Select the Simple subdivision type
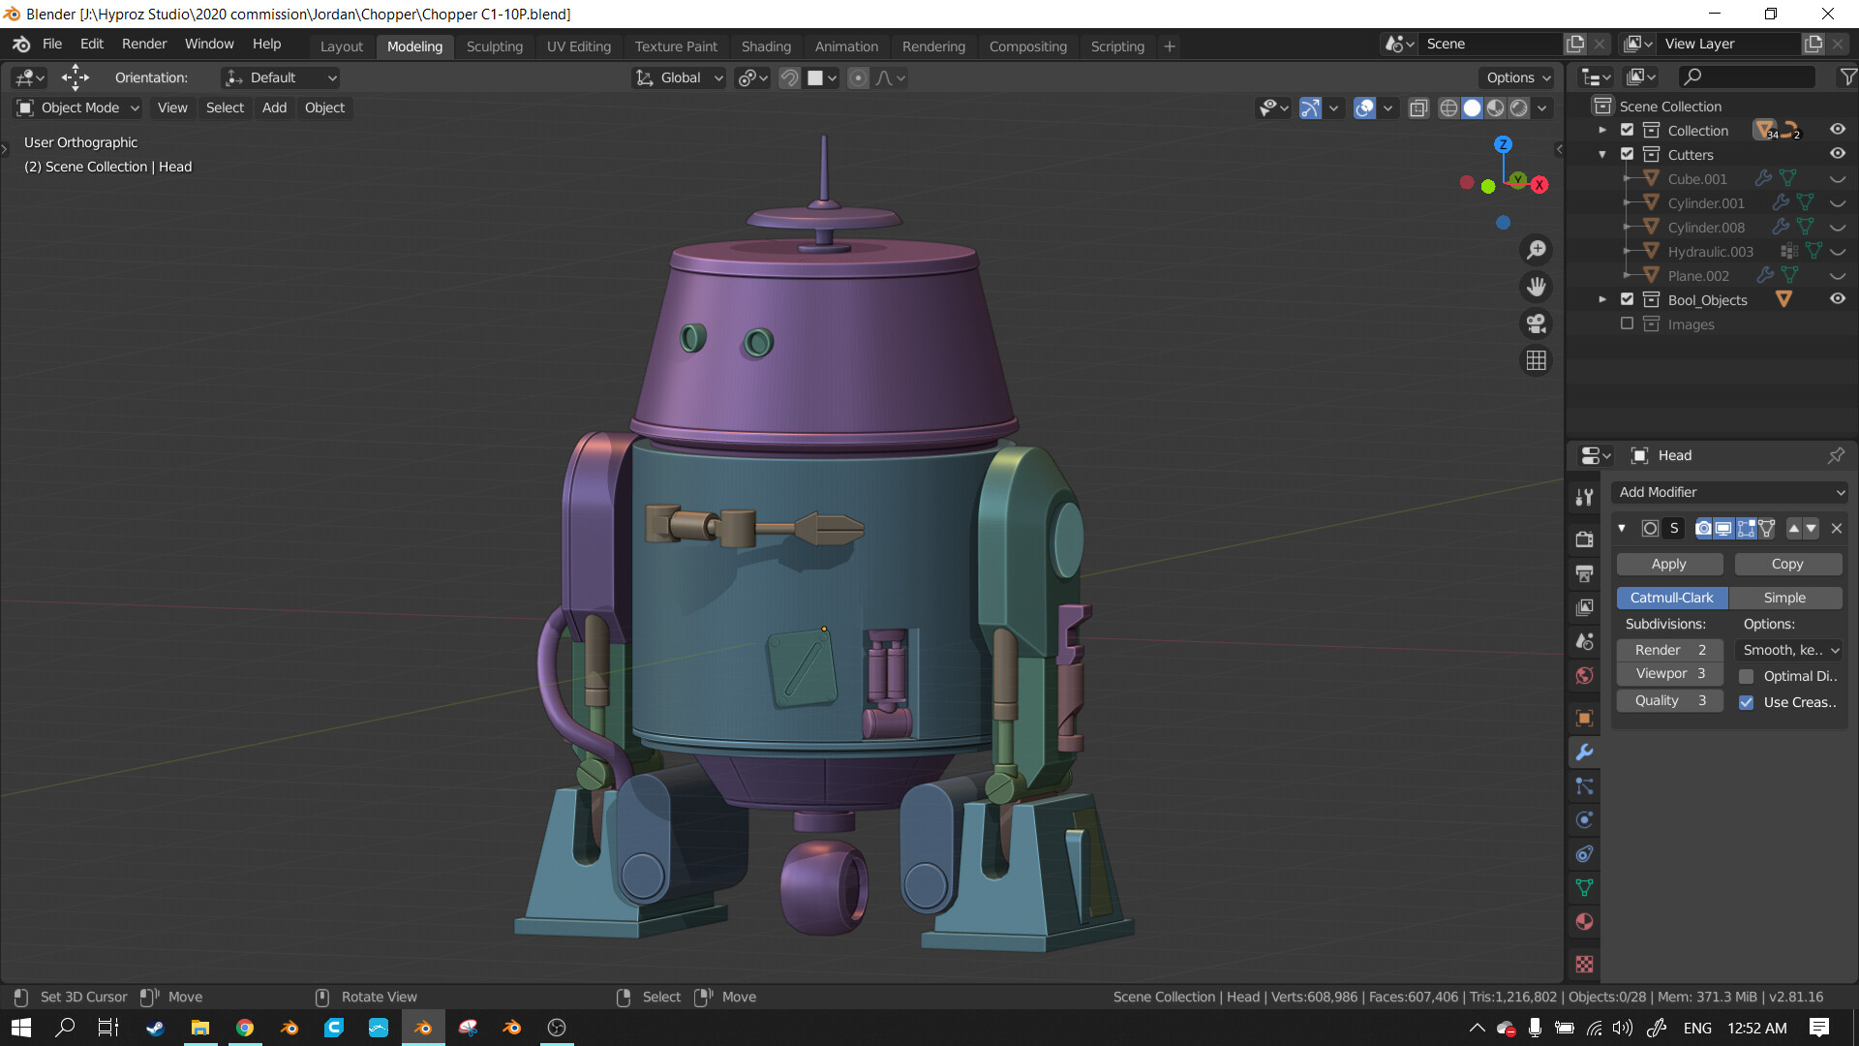1859x1046 pixels. pyautogui.click(x=1784, y=598)
